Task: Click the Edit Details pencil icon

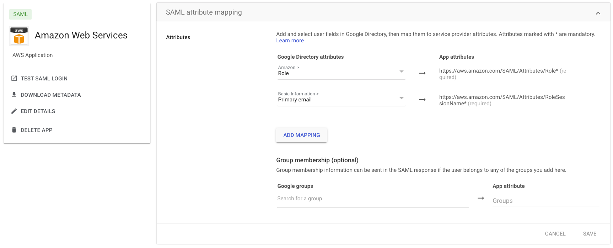Action: [14, 111]
